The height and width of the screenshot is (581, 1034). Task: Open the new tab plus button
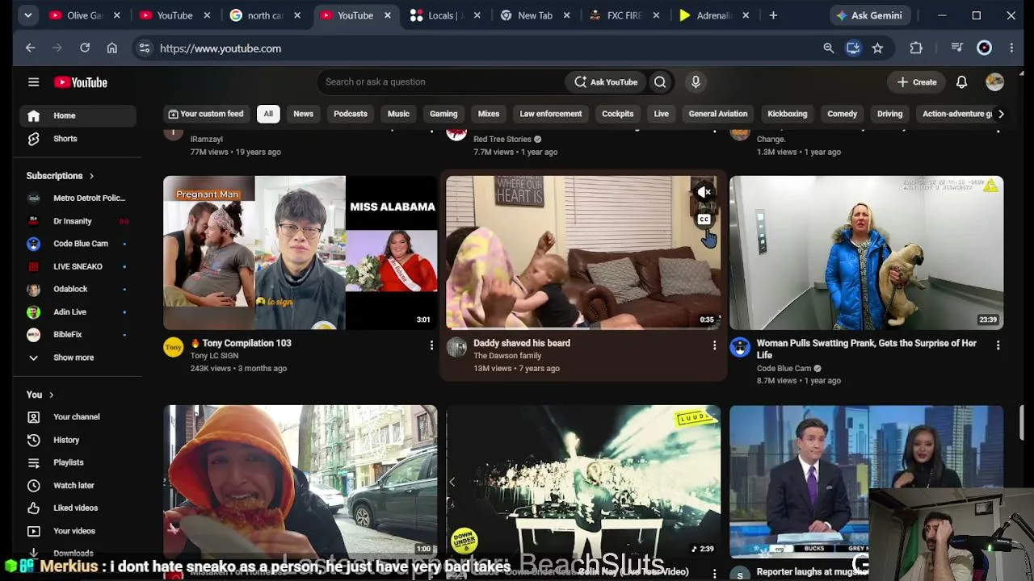(773, 15)
